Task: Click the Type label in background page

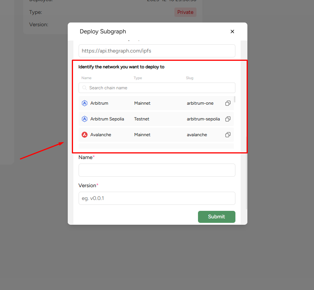Action: (x=36, y=12)
